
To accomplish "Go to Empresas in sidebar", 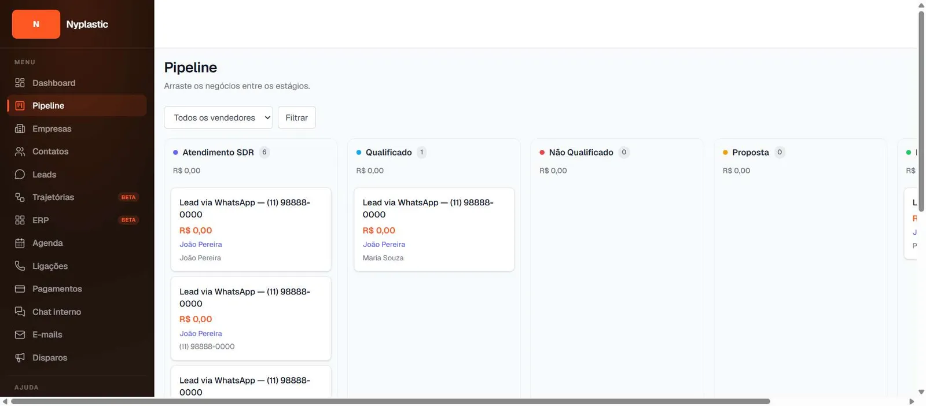I will (x=77, y=128).
